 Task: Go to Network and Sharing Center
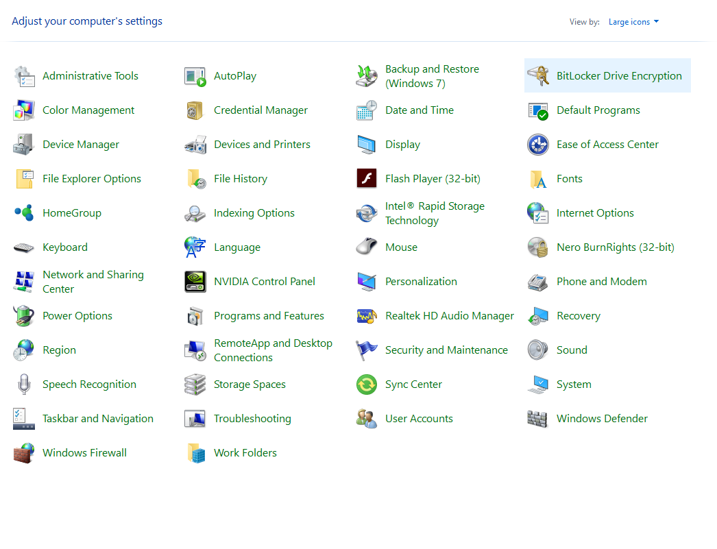tap(93, 282)
